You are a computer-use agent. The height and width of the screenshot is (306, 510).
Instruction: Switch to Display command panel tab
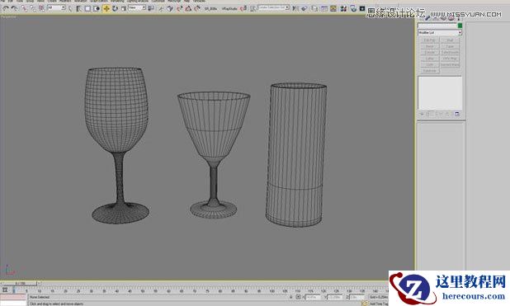(x=451, y=18)
